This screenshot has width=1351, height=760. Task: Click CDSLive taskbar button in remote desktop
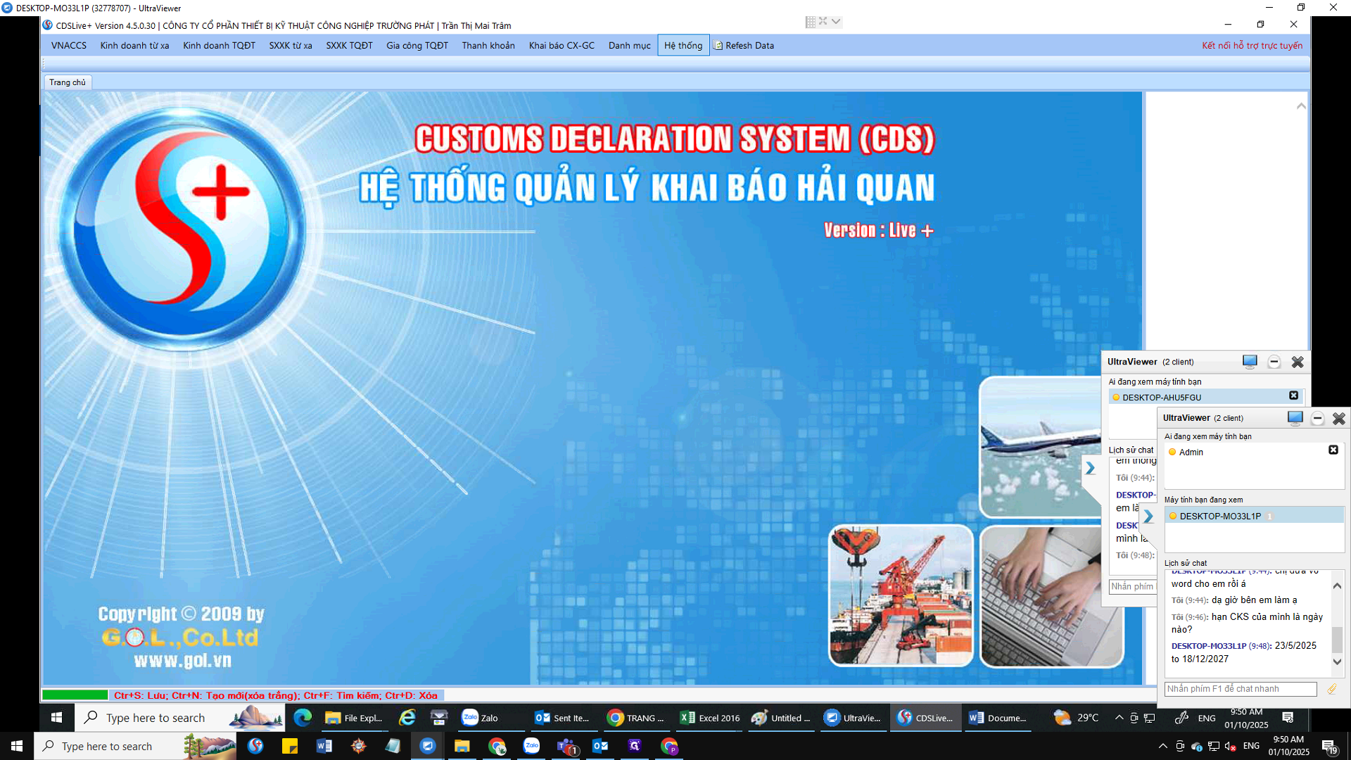coord(925,718)
